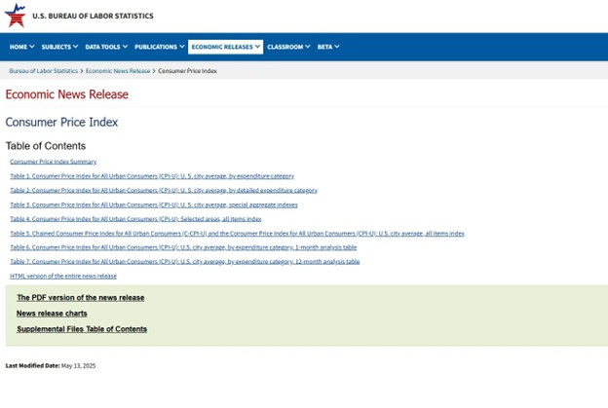Expand the chevron next to Subjects
The height and width of the screenshot is (408, 608).
(76, 47)
